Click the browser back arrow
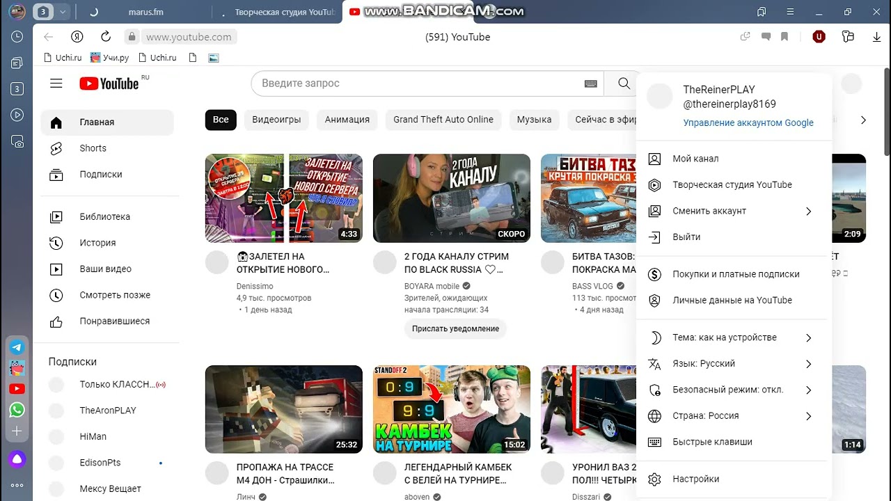 point(48,37)
